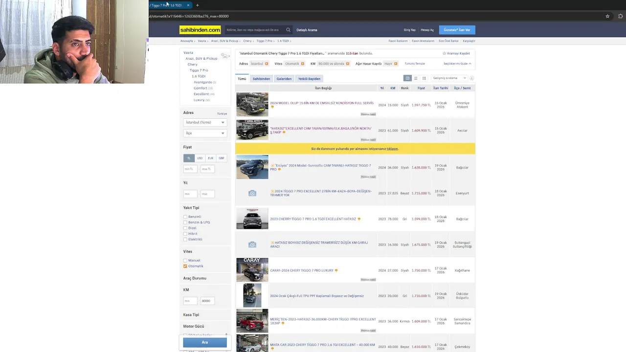Focus the min TL price field
This screenshot has height=352, width=626.
pyautogui.click(x=190, y=169)
